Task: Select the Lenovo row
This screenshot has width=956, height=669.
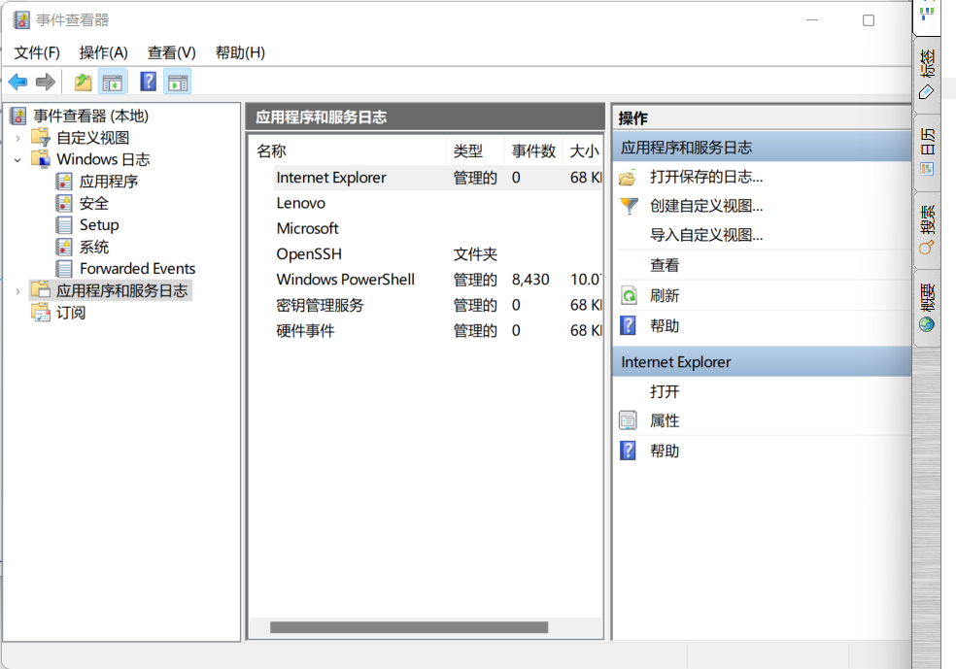Action: pyautogui.click(x=438, y=203)
